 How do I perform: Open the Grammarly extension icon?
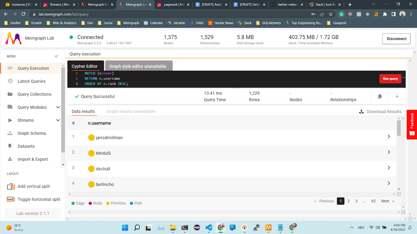(341, 14)
